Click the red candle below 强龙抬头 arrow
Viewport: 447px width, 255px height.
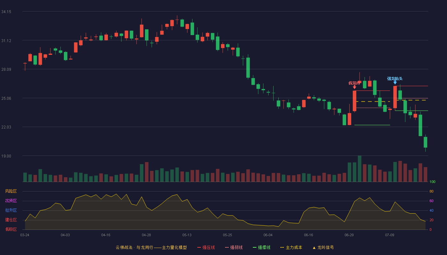tap(395, 97)
